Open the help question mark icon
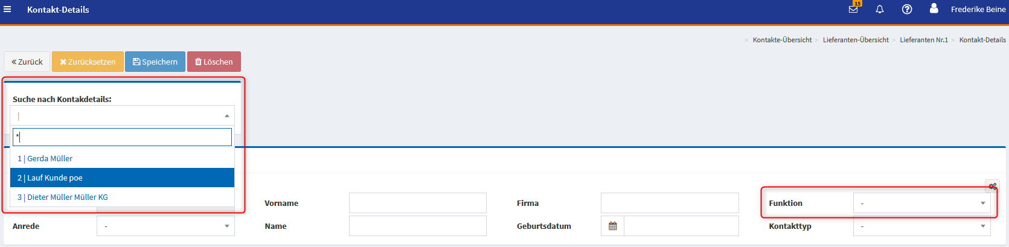This screenshot has width=1009, height=247. click(907, 9)
